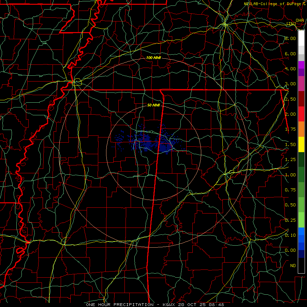Click the 2.00 scale value label
The height and width of the screenshot is (307, 307).
pyautogui.click(x=290, y=114)
